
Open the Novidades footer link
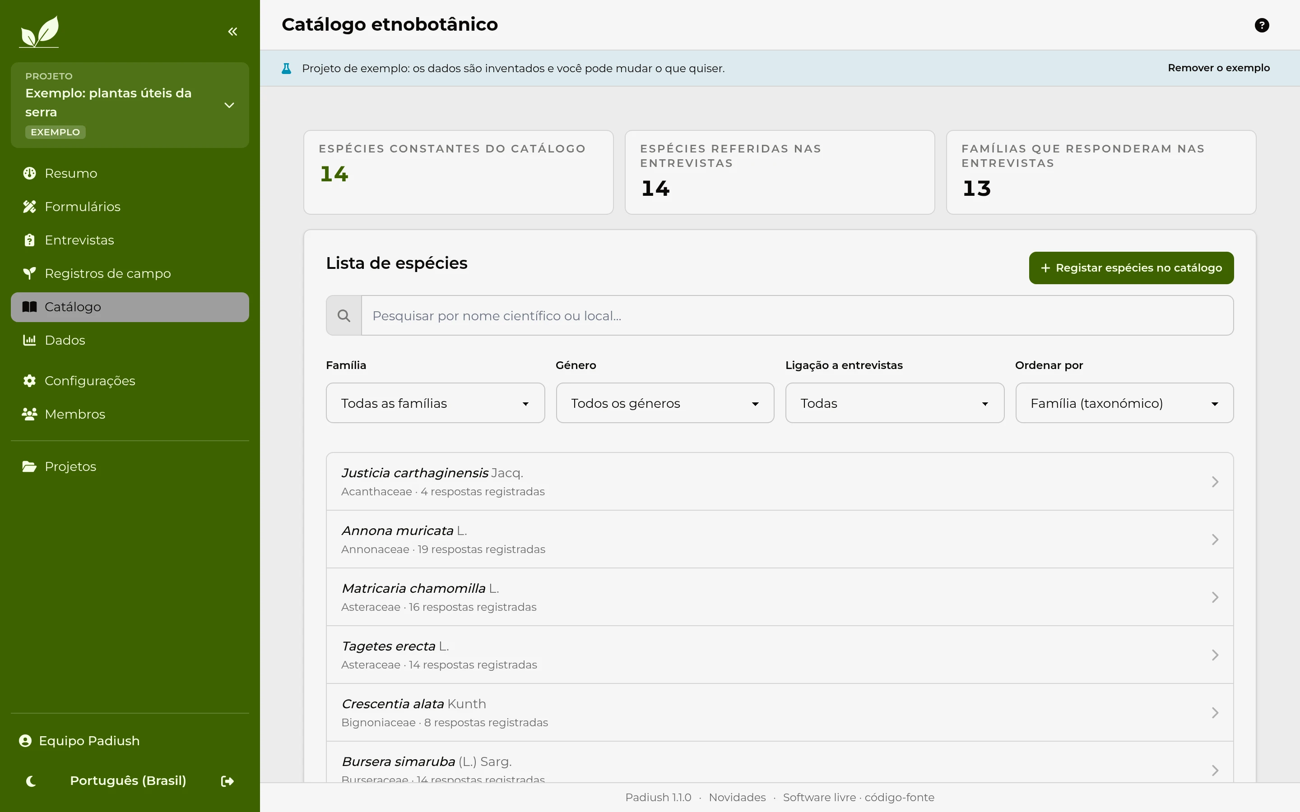(x=737, y=798)
